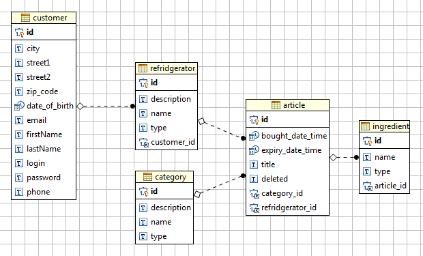Select the article table title
This screenshot has width=423, height=256.
294,105
